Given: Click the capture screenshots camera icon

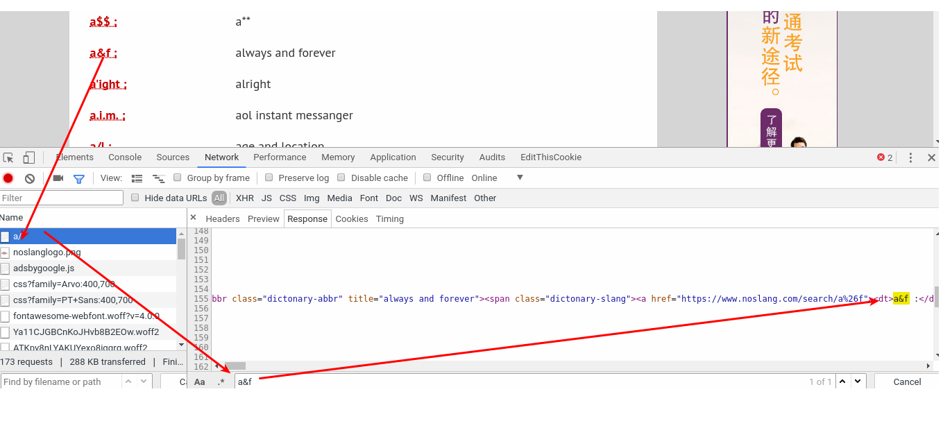Looking at the screenshot, I should [58, 178].
